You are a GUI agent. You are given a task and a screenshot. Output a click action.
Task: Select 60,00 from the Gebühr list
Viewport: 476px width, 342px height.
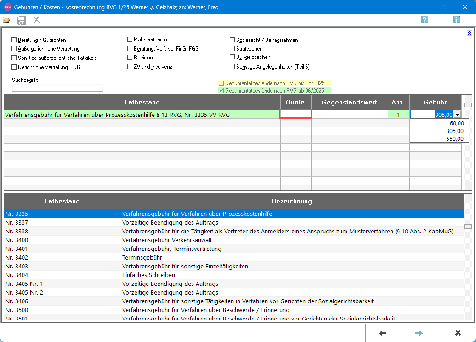click(440, 123)
